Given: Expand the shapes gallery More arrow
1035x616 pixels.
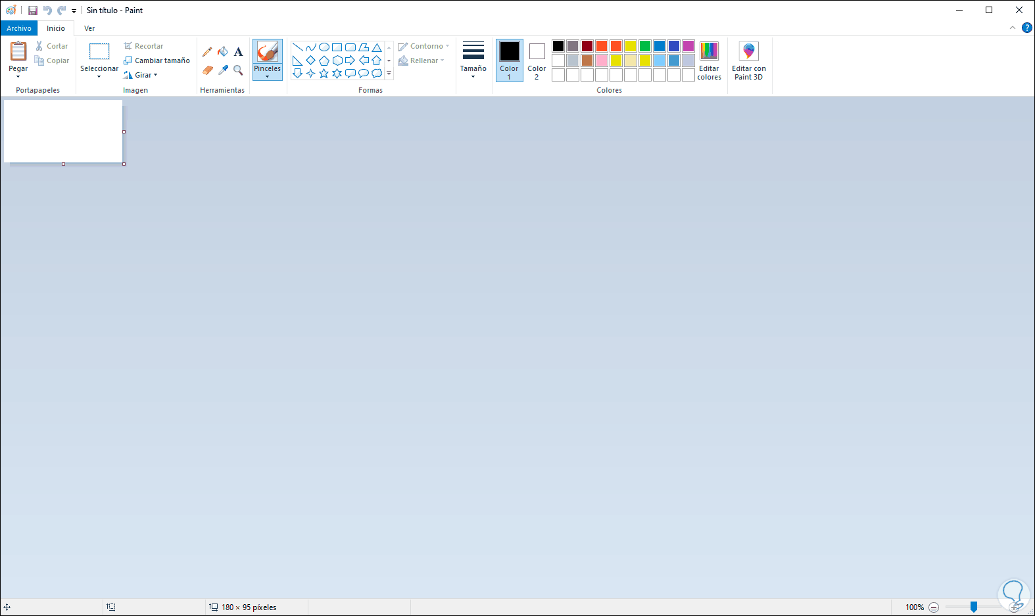Looking at the screenshot, I should [x=389, y=74].
